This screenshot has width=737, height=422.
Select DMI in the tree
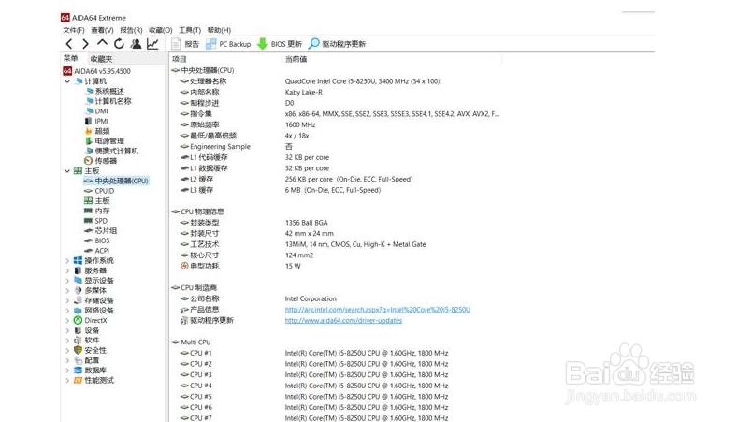[x=96, y=111]
